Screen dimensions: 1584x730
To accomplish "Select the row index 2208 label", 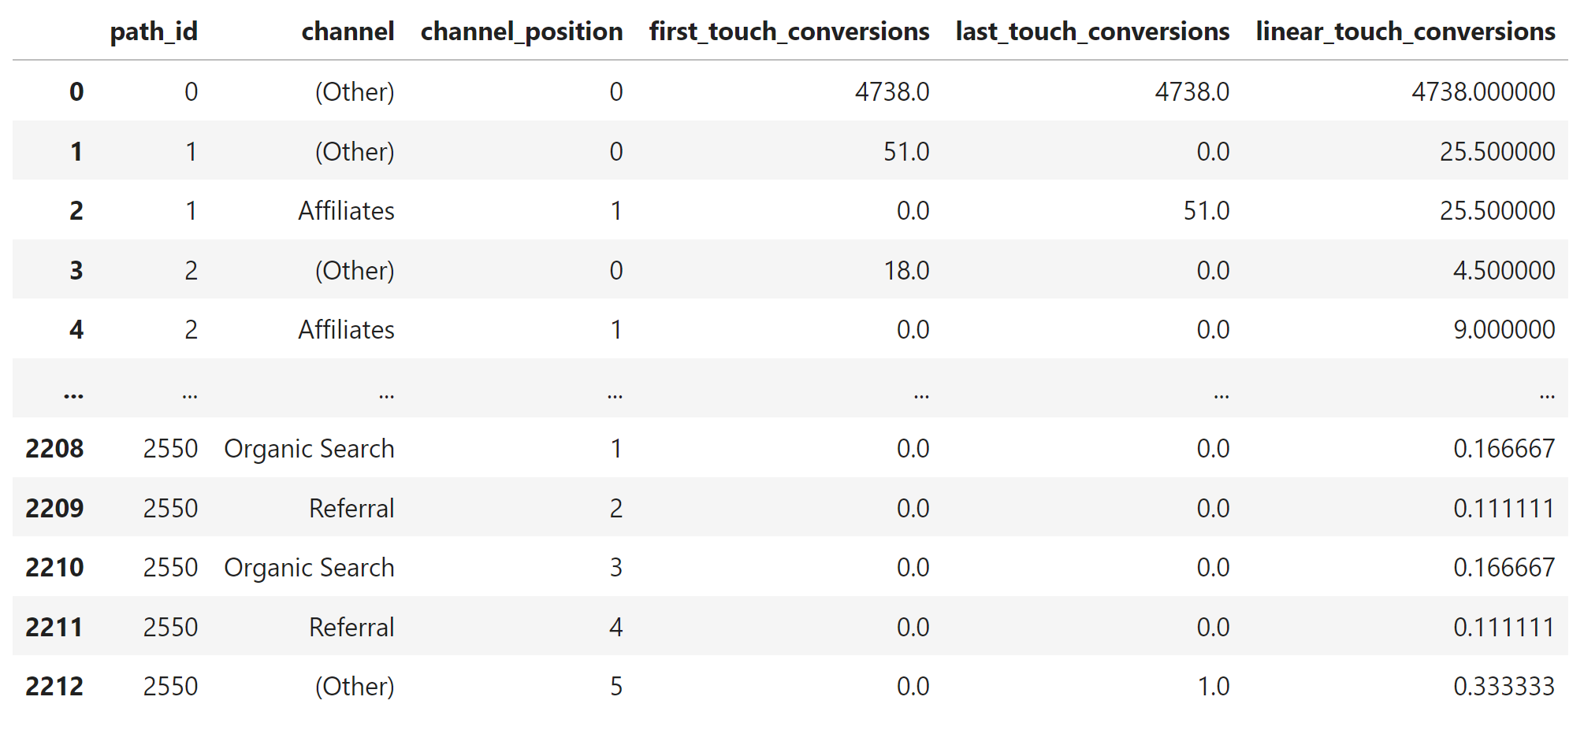I will point(54,448).
